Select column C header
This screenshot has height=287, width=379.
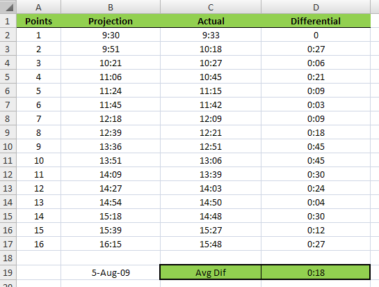click(211, 7)
